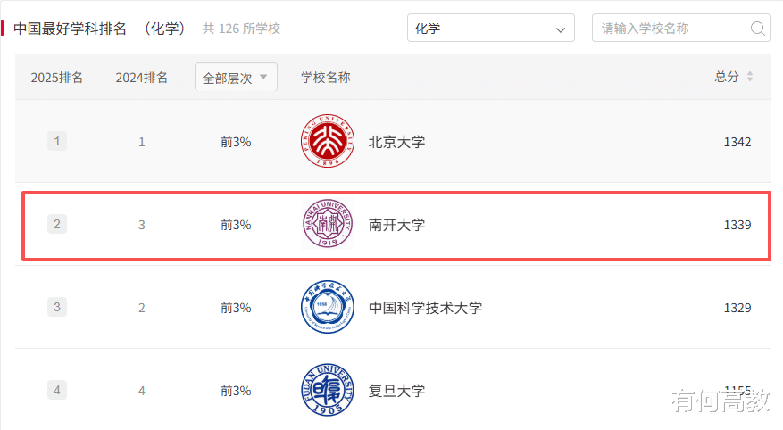Click the search magnifier icon
This screenshot has width=783, height=430.
758,29
